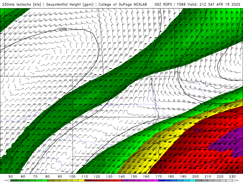Click the right arrow end cap of color bar
The width and height of the screenshot is (243, 182).
[x=236, y=180]
